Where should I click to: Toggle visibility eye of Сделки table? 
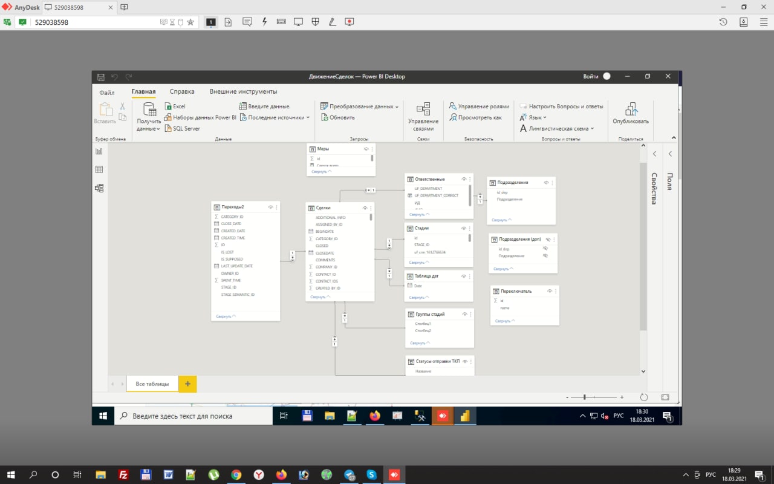coord(365,208)
